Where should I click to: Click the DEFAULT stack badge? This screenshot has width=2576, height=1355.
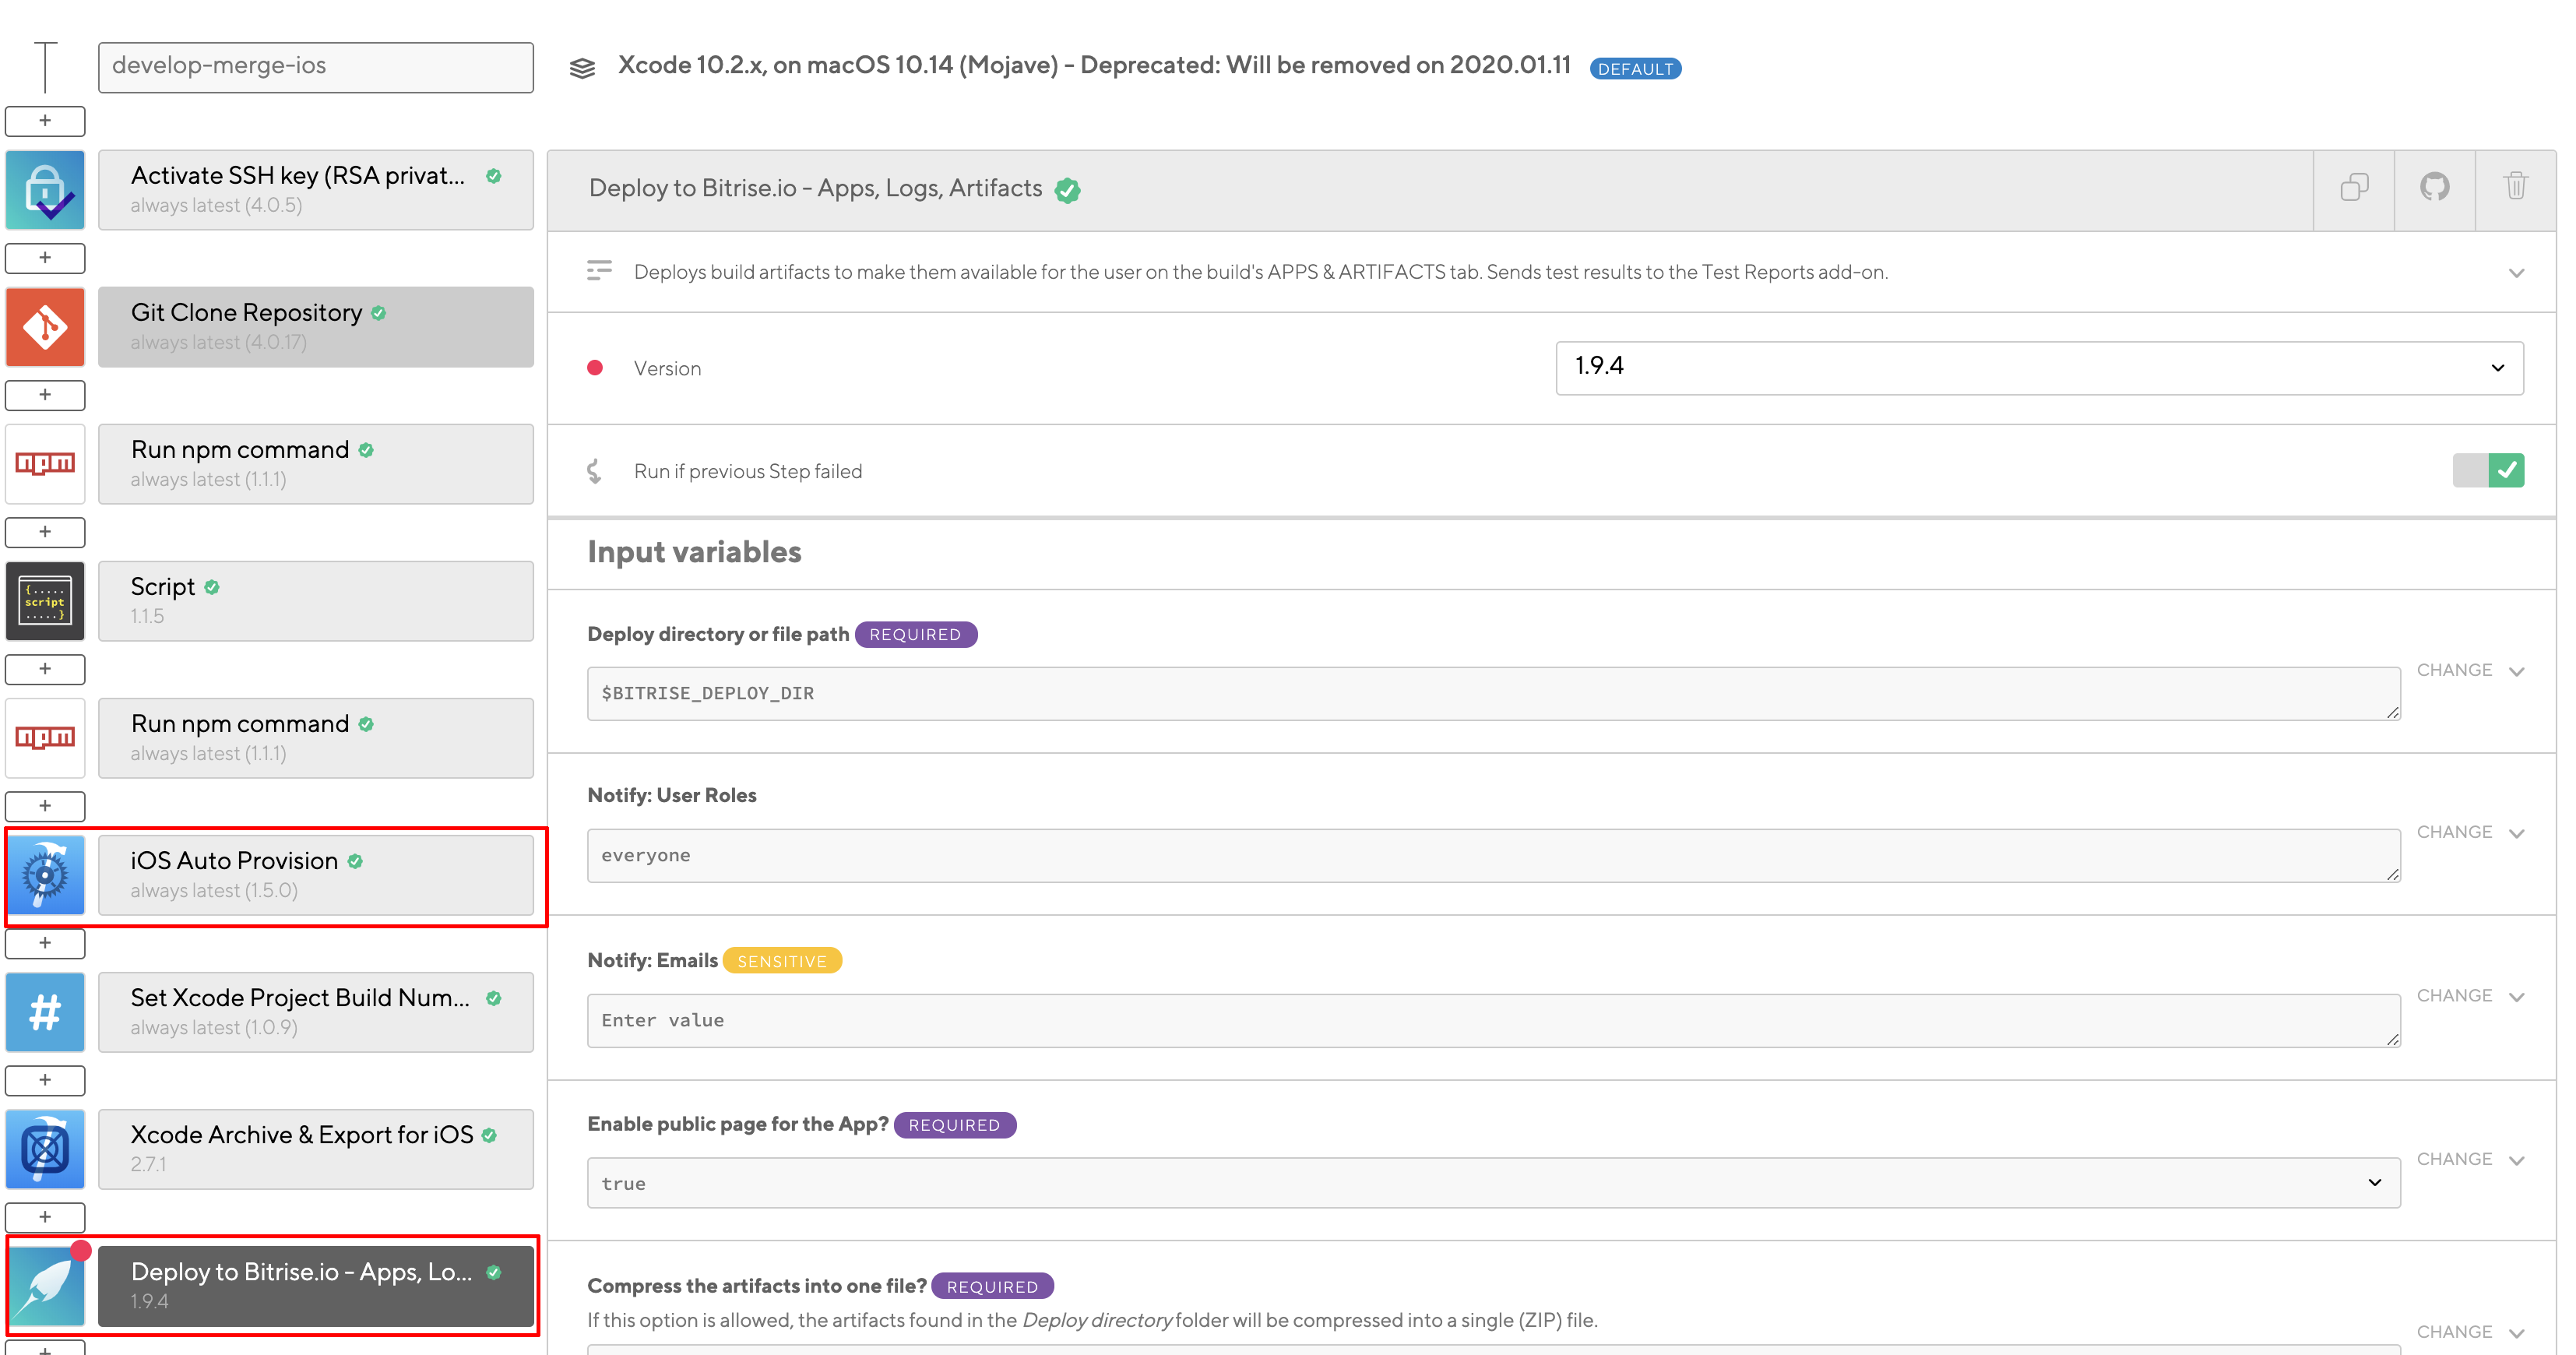1635,69
